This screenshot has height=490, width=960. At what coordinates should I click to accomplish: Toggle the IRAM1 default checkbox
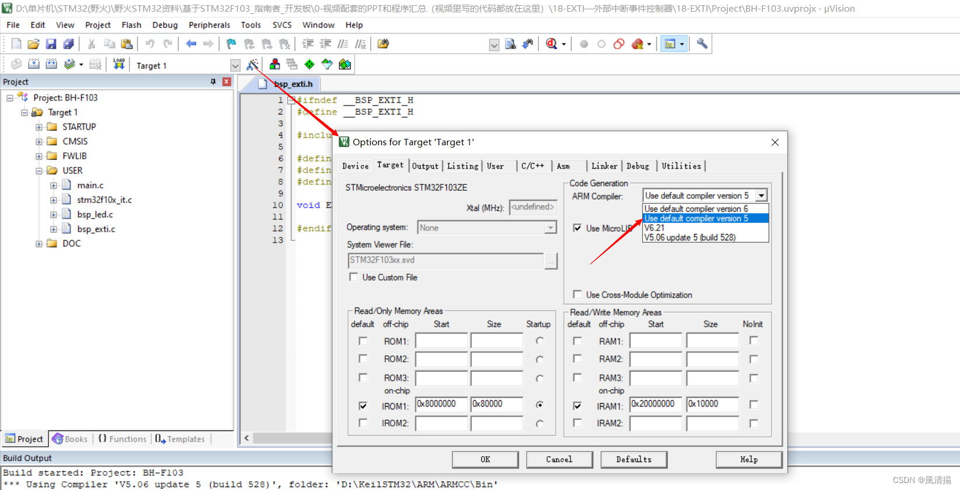pyautogui.click(x=577, y=405)
